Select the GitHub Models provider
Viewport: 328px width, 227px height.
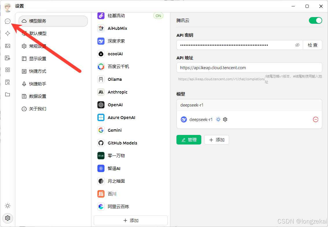coord(130,143)
